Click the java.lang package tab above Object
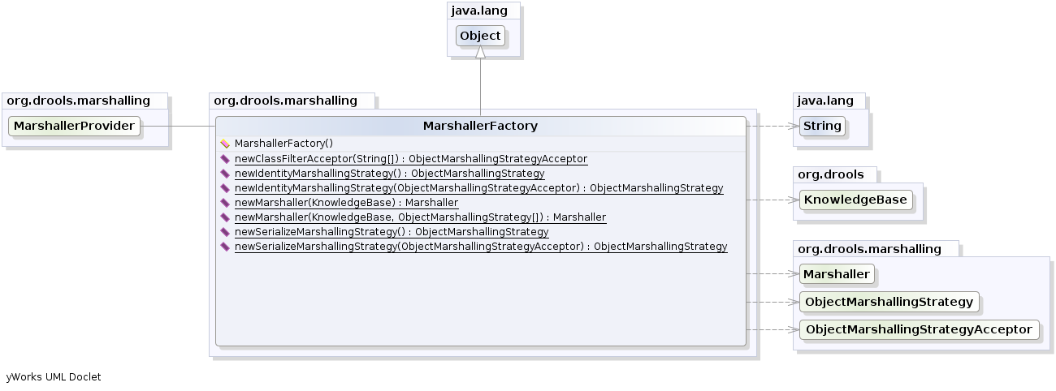Screen dimensions: 1056x391 point(482,11)
